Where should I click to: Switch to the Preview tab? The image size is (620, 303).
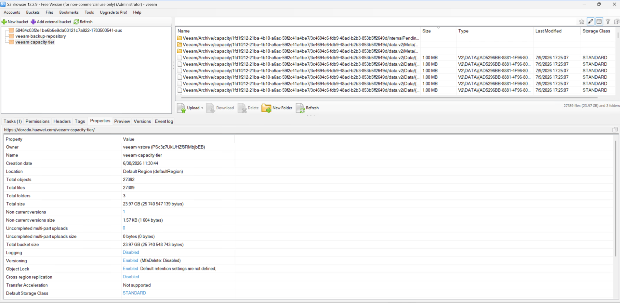[122, 121]
